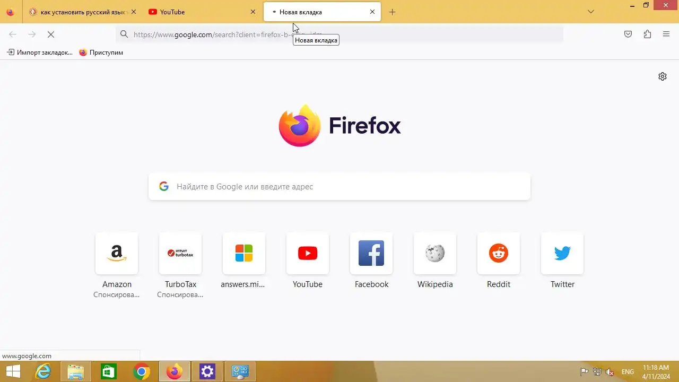Image resolution: width=679 pixels, height=382 pixels.
Task: Open the TurboTax shortcut tile
Action: [x=180, y=254]
